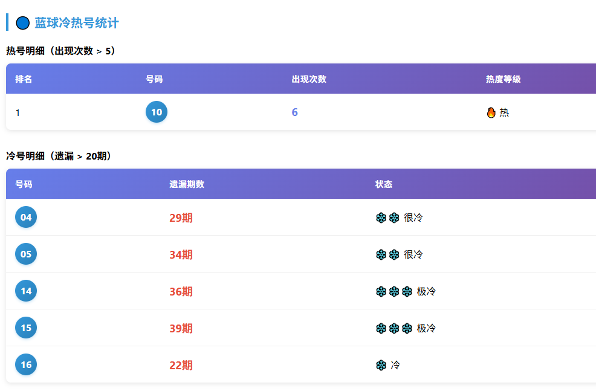Click the 29期 value for ball 04
Screen dimensions: 596x391
tap(181, 218)
